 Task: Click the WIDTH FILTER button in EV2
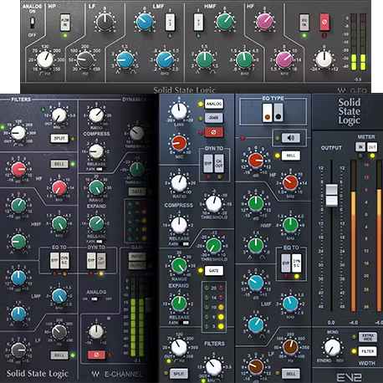click(367, 351)
